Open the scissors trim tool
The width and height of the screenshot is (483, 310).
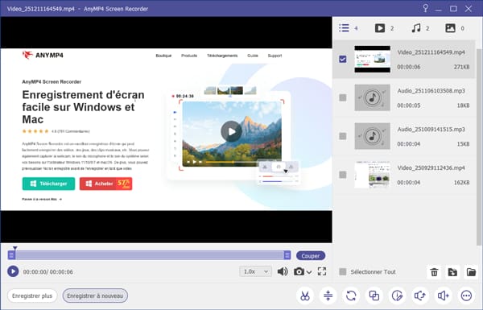click(x=305, y=296)
